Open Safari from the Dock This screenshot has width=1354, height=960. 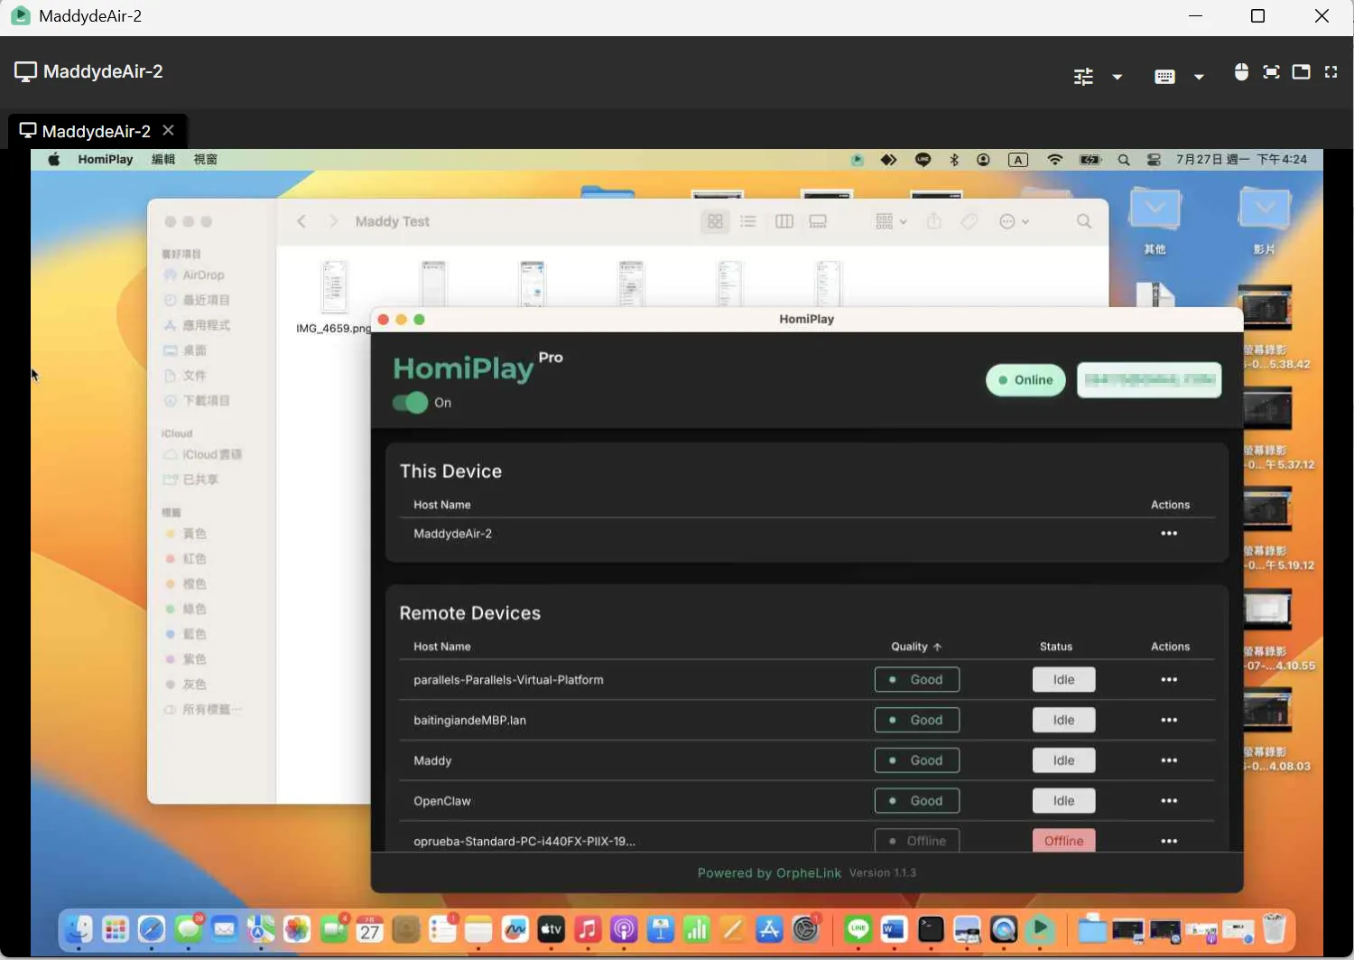(x=152, y=929)
